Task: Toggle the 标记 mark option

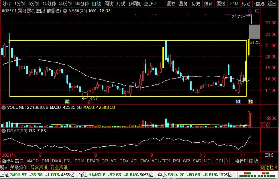Action: 246,3
